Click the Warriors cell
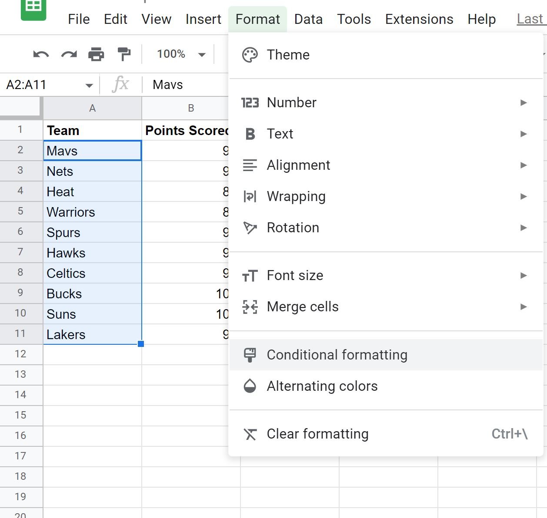 (x=92, y=212)
